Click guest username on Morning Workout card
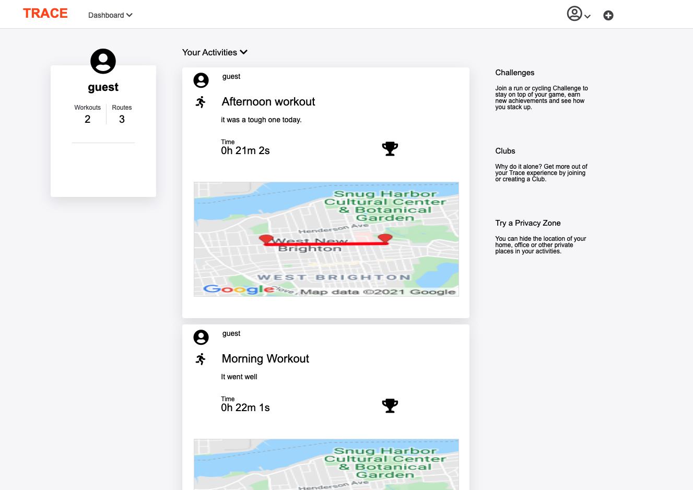The image size is (693, 490). (x=231, y=334)
